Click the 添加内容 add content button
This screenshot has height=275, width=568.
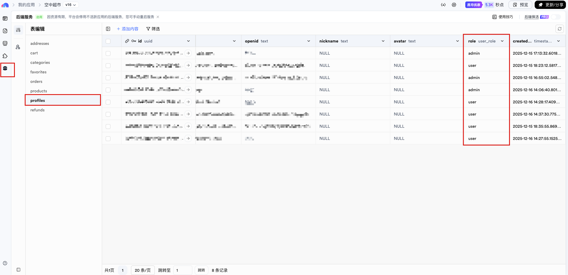tap(127, 29)
